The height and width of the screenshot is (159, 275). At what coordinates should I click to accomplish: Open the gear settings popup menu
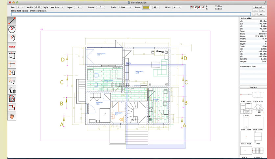(156, 7)
